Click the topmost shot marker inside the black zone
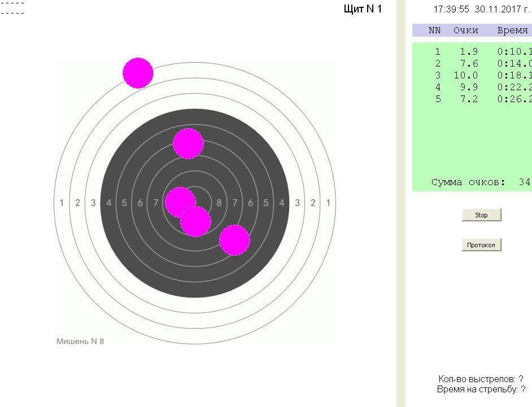The height and width of the screenshot is (407, 532). click(x=188, y=143)
